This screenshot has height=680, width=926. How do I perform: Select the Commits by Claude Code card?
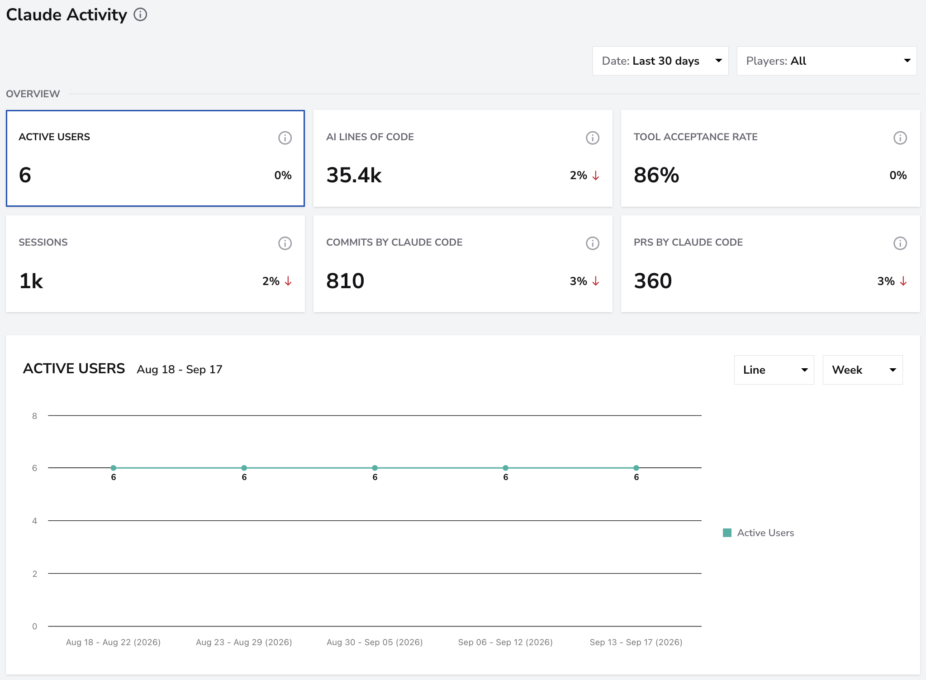463,264
